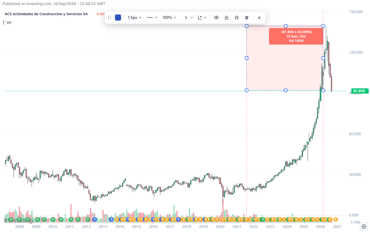Viewport: 370px width, 232px height.
Task: Select the top-right circle handle of price range
Action: pos(323,26)
